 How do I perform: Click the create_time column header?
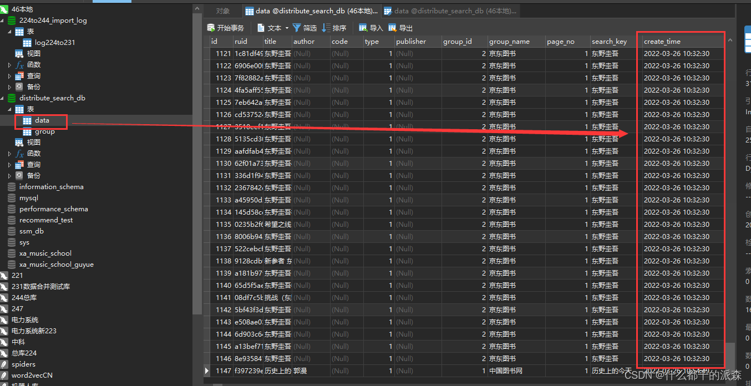tap(683, 41)
